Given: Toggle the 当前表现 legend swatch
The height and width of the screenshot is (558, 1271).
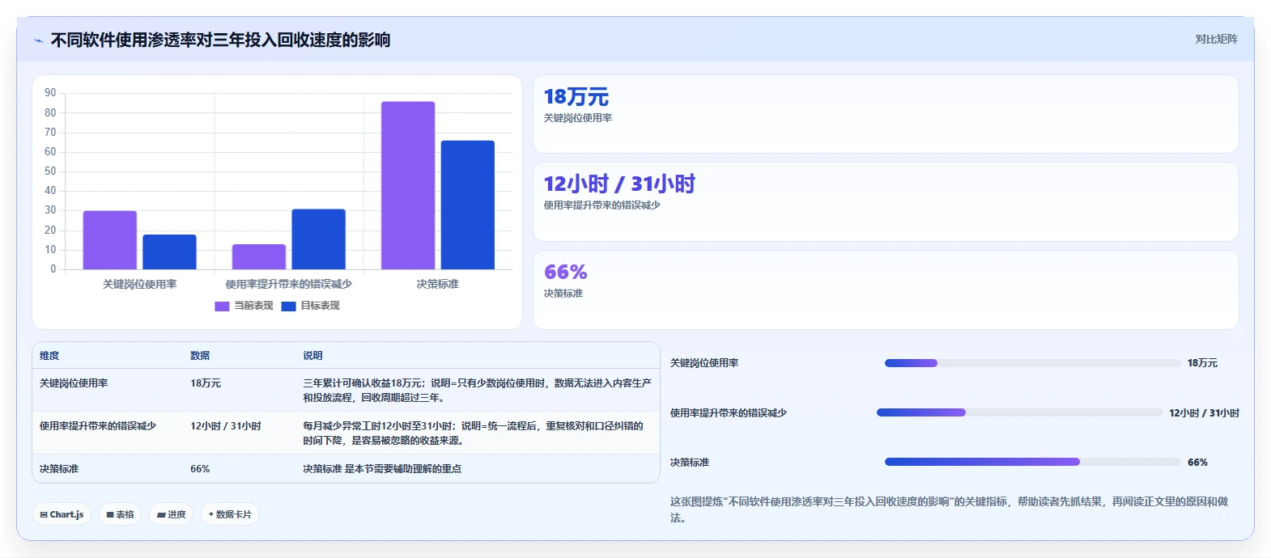Looking at the screenshot, I should coord(222,306).
